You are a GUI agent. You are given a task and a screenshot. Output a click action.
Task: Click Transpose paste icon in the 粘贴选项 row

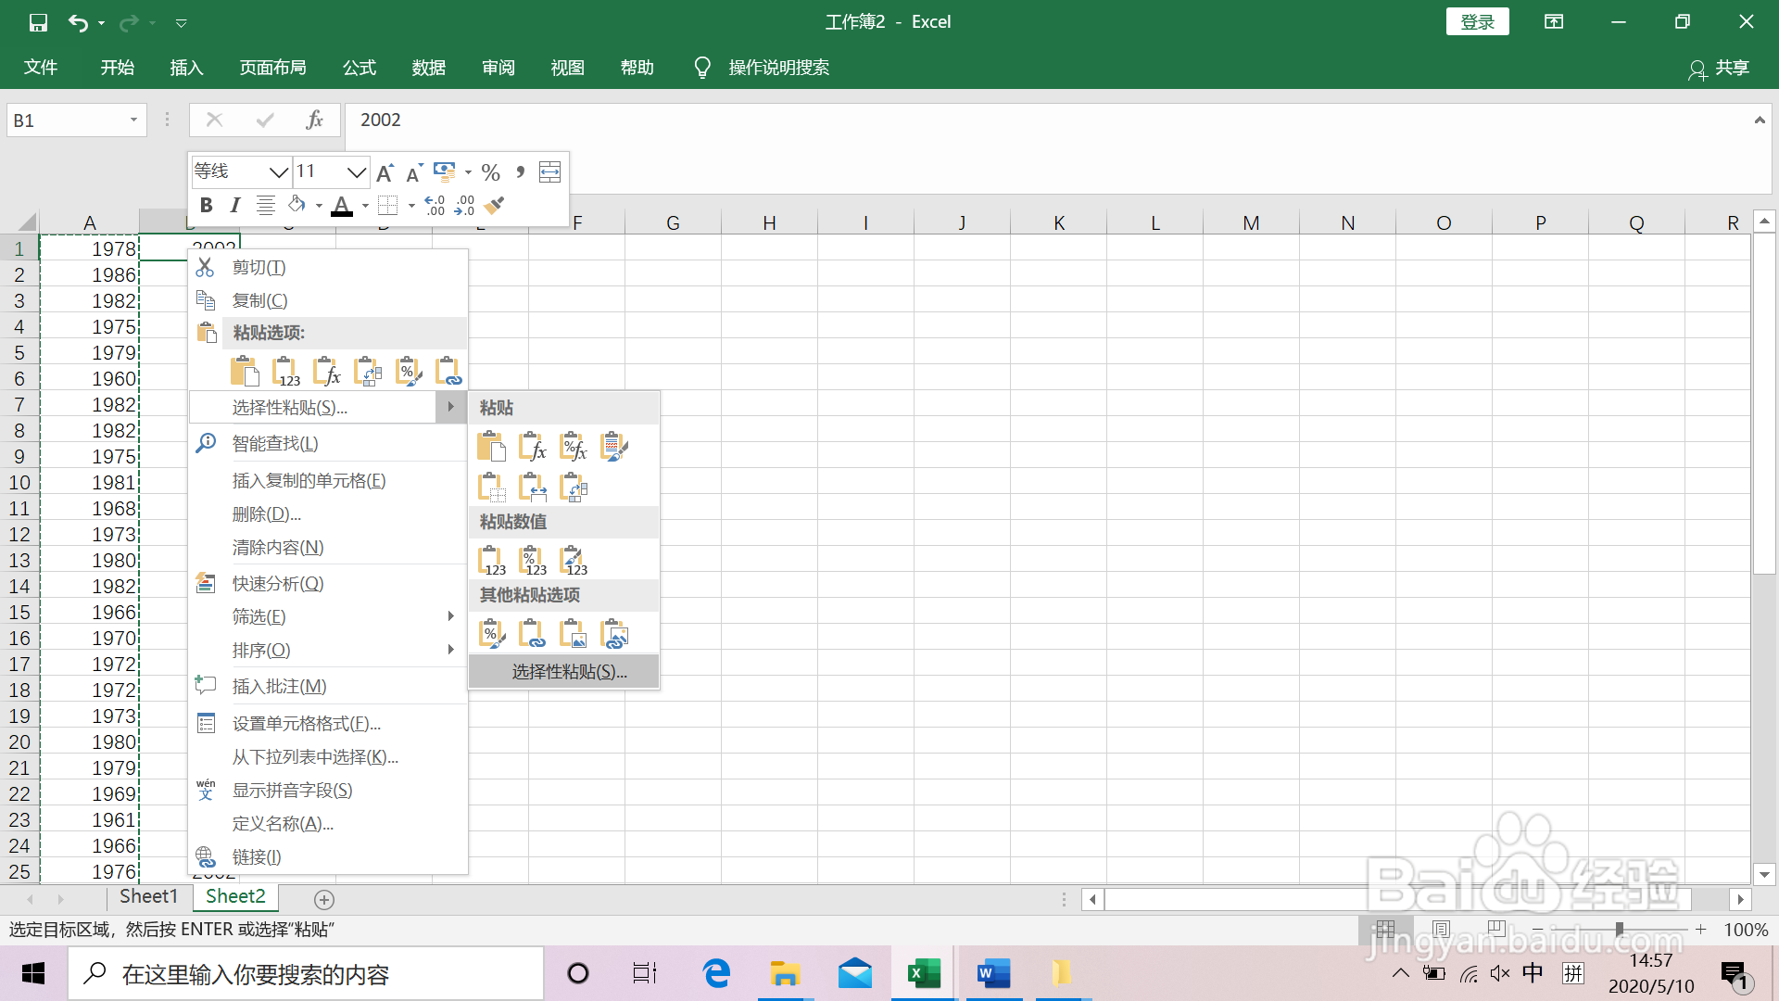[x=368, y=372]
